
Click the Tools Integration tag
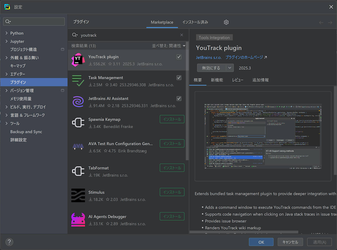coord(214,38)
